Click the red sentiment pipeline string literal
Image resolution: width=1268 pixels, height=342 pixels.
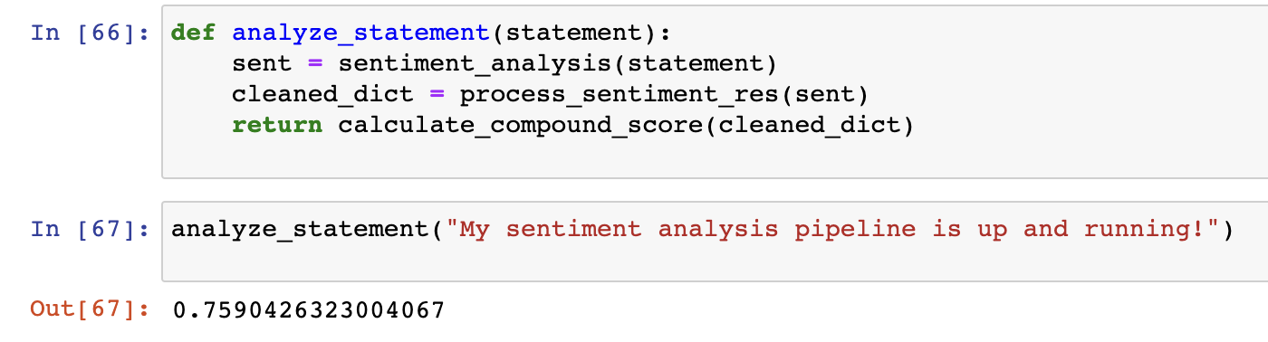click(824, 230)
